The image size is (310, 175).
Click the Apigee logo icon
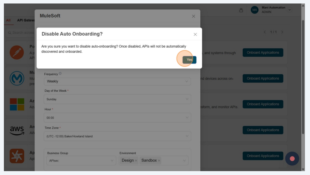(17, 156)
